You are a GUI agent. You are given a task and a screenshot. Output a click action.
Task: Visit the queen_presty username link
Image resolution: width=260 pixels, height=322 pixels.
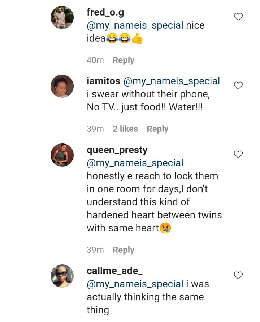coord(117,150)
